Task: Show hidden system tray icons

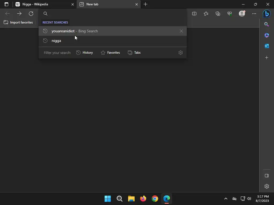Action: (x=226, y=199)
